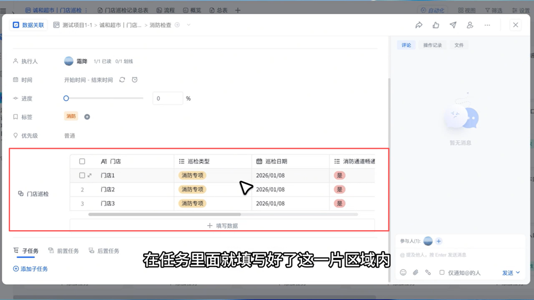Open the more options ellipsis menu

click(x=487, y=25)
